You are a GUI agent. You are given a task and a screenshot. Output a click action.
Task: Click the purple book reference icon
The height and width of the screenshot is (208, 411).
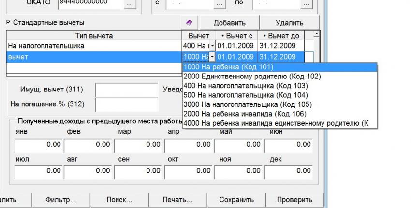tap(189, 23)
